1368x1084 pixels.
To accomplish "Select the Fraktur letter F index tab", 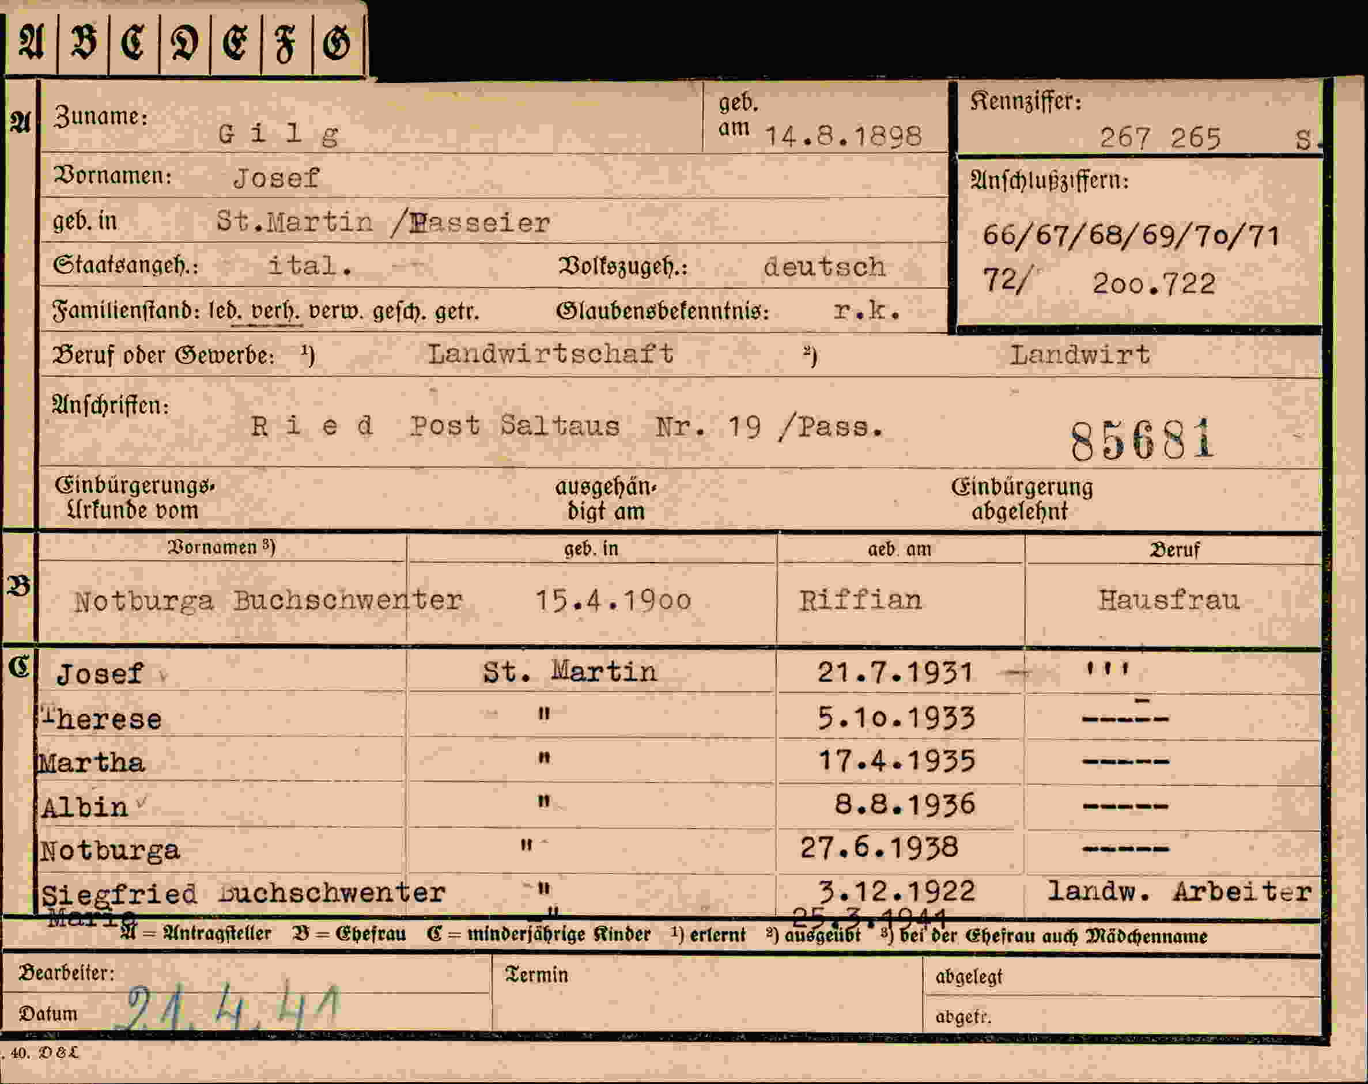I will (x=286, y=43).
